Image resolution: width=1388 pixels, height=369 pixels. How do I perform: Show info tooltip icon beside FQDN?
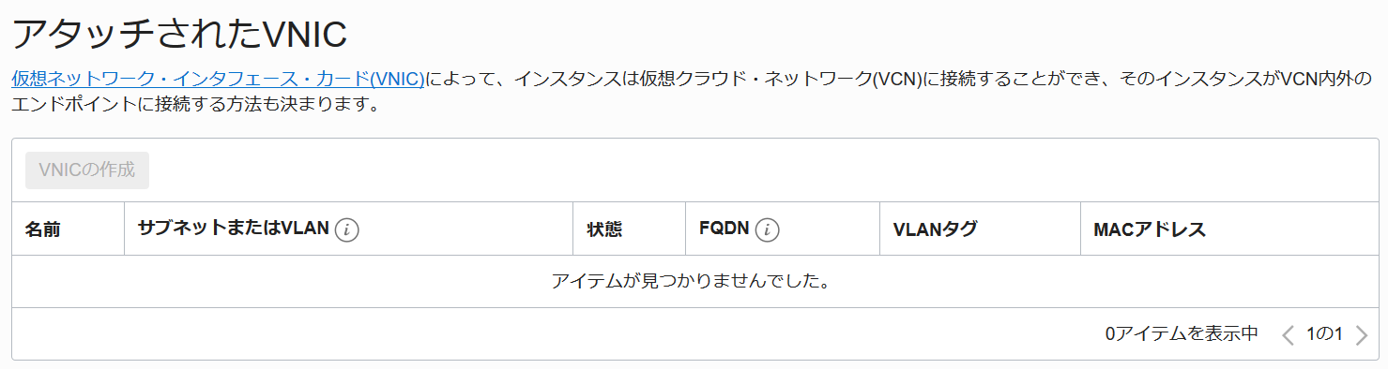(768, 229)
